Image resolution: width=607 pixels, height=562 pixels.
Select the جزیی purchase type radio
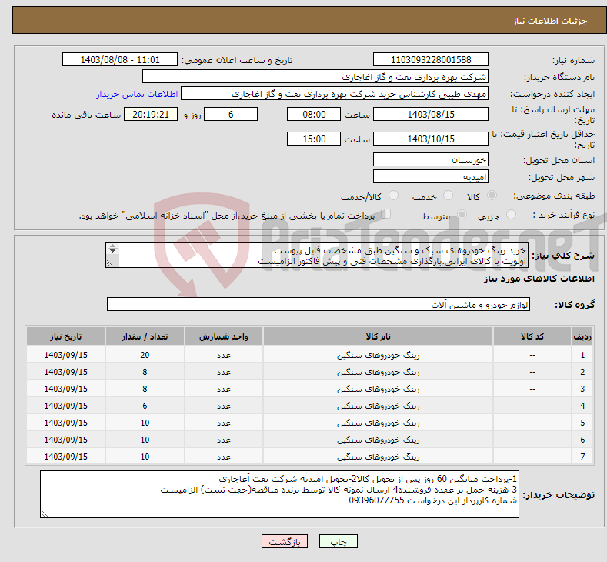pyautogui.click(x=511, y=215)
